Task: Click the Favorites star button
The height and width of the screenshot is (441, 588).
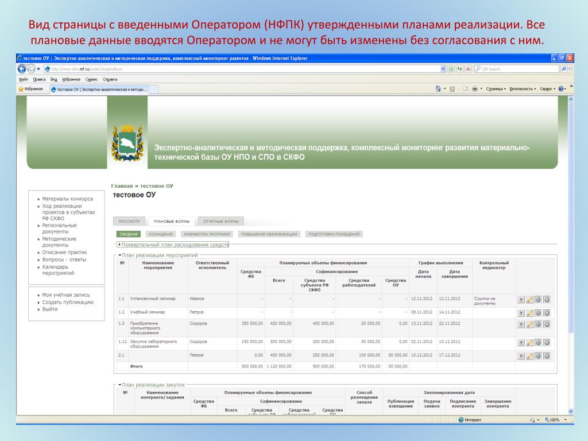Action: [x=30, y=89]
